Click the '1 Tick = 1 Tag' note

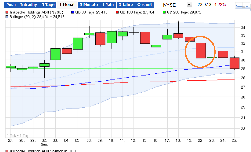point(18,136)
